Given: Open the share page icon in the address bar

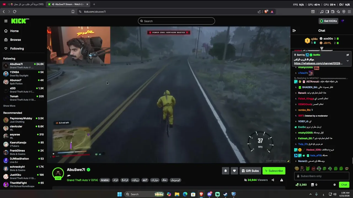Looking at the screenshot, I should coord(259,12).
